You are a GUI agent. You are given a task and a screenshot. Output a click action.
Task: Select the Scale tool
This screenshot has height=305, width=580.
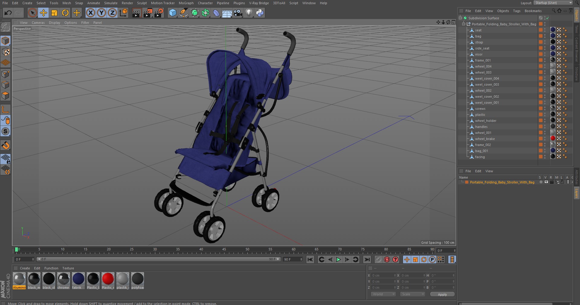click(x=54, y=13)
